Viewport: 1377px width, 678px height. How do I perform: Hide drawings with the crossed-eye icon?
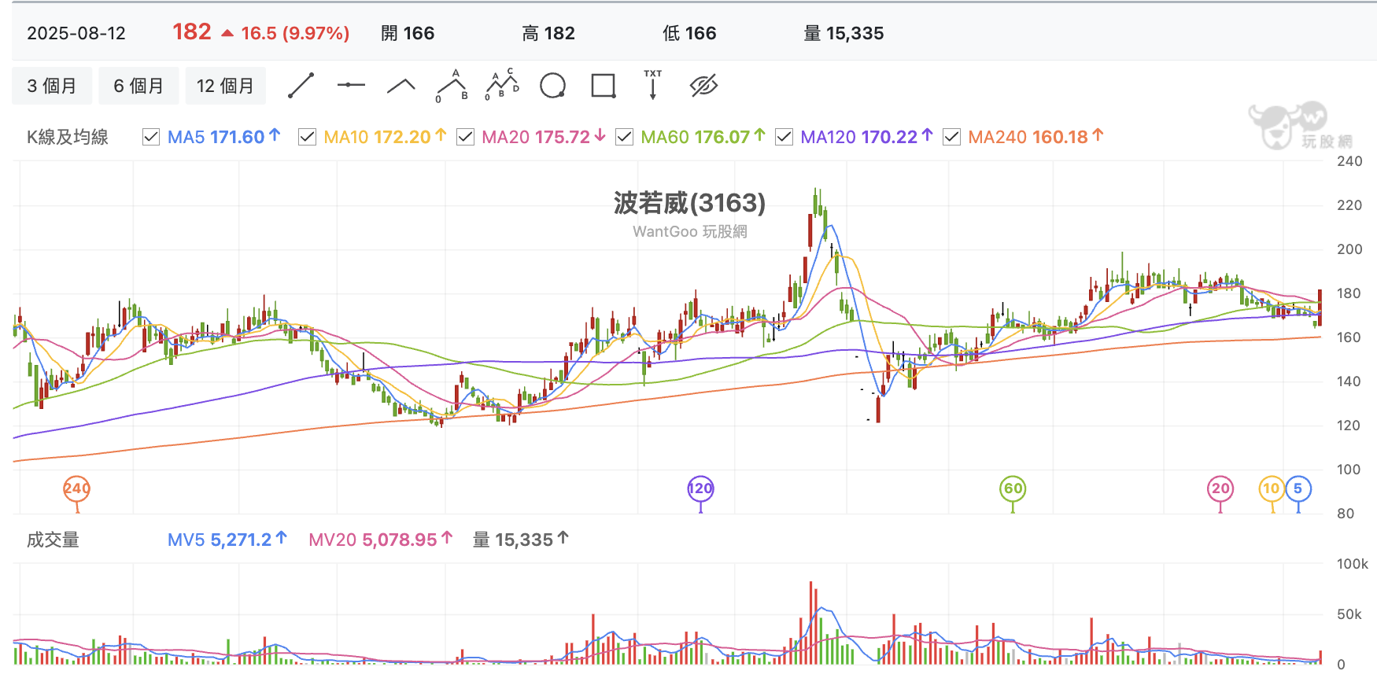click(x=704, y=86)
